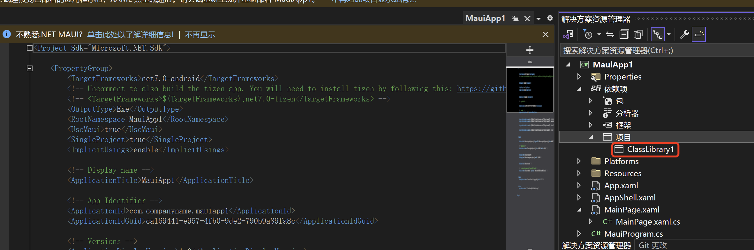The image size is (754, 250).
Task: Select the 依赖项 dependencies icon
Action: [x=596, y=89]
